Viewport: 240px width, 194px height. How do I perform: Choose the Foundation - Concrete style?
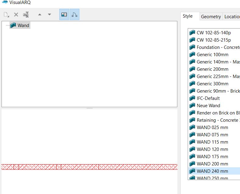[214, 47]
